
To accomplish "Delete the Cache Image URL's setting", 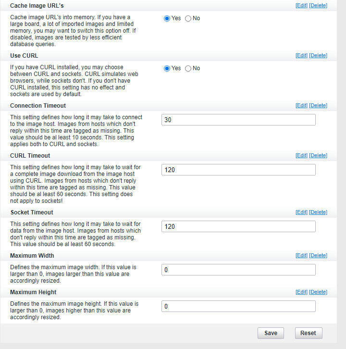I will click(318, 6).
